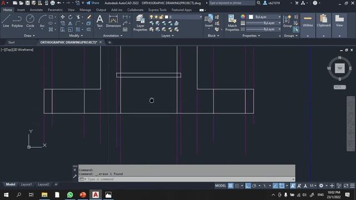Open the Dimension tool
This screenshot has height=200, width=356.
point(113,21)
